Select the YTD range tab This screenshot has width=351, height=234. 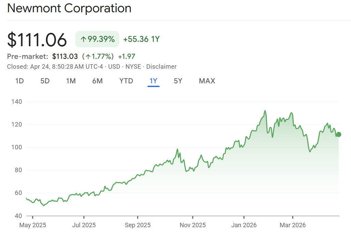[x=126, y=81]
